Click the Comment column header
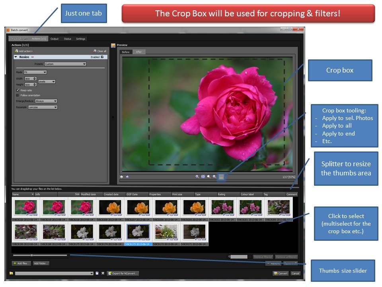The height and width of the screenshot is (287, 382). (x=292, y=194)
